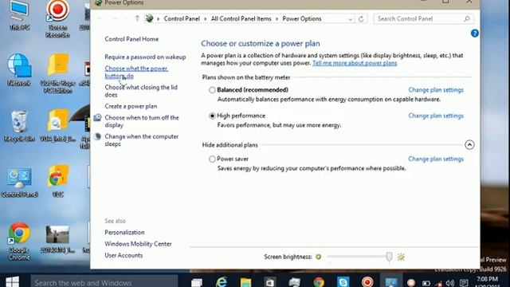This screenshot has width=510, height=287.
Task: Launch Google Chrome from the desktop
Action: pos(19,241)
